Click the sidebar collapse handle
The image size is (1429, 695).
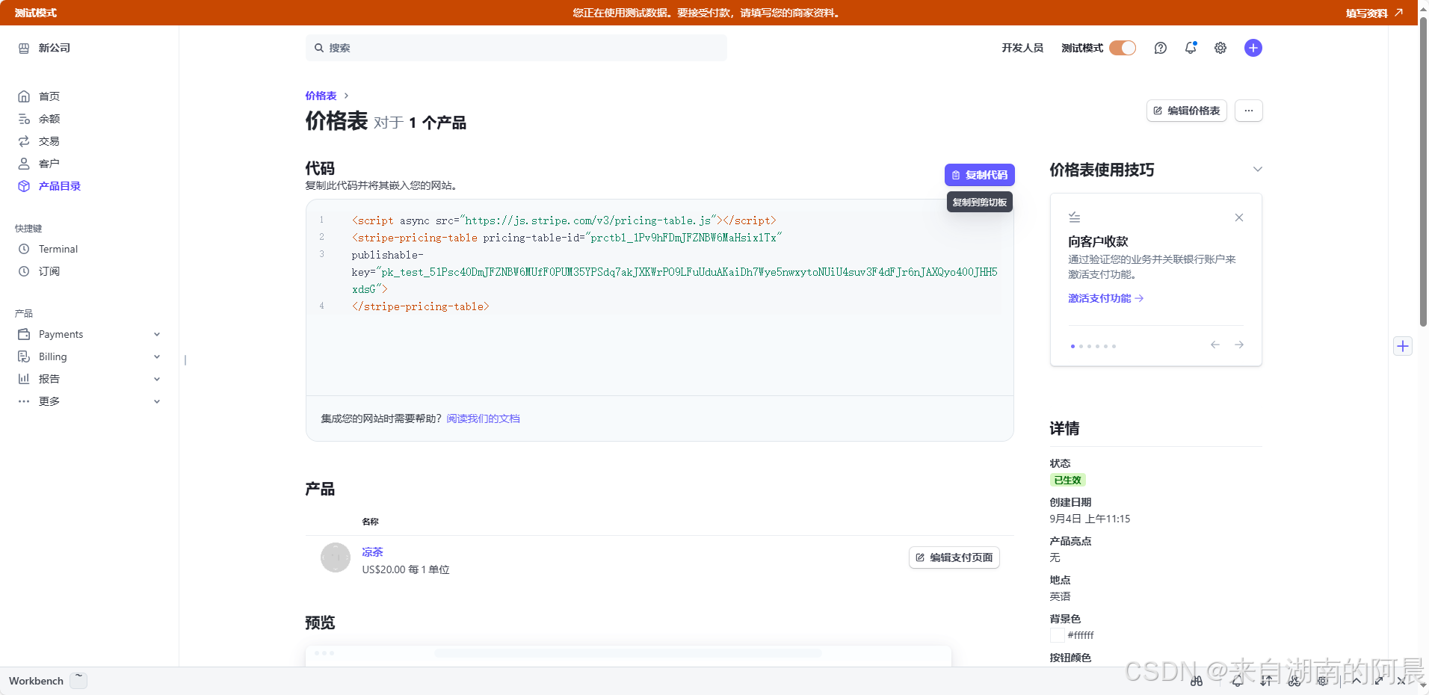pyautogui.click(x=185, y=360)
